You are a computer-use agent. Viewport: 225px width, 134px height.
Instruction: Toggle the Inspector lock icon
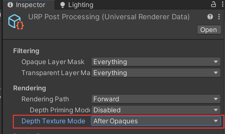click(213, 4)
